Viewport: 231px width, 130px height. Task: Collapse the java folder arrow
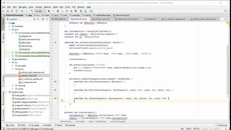(9, 30)
